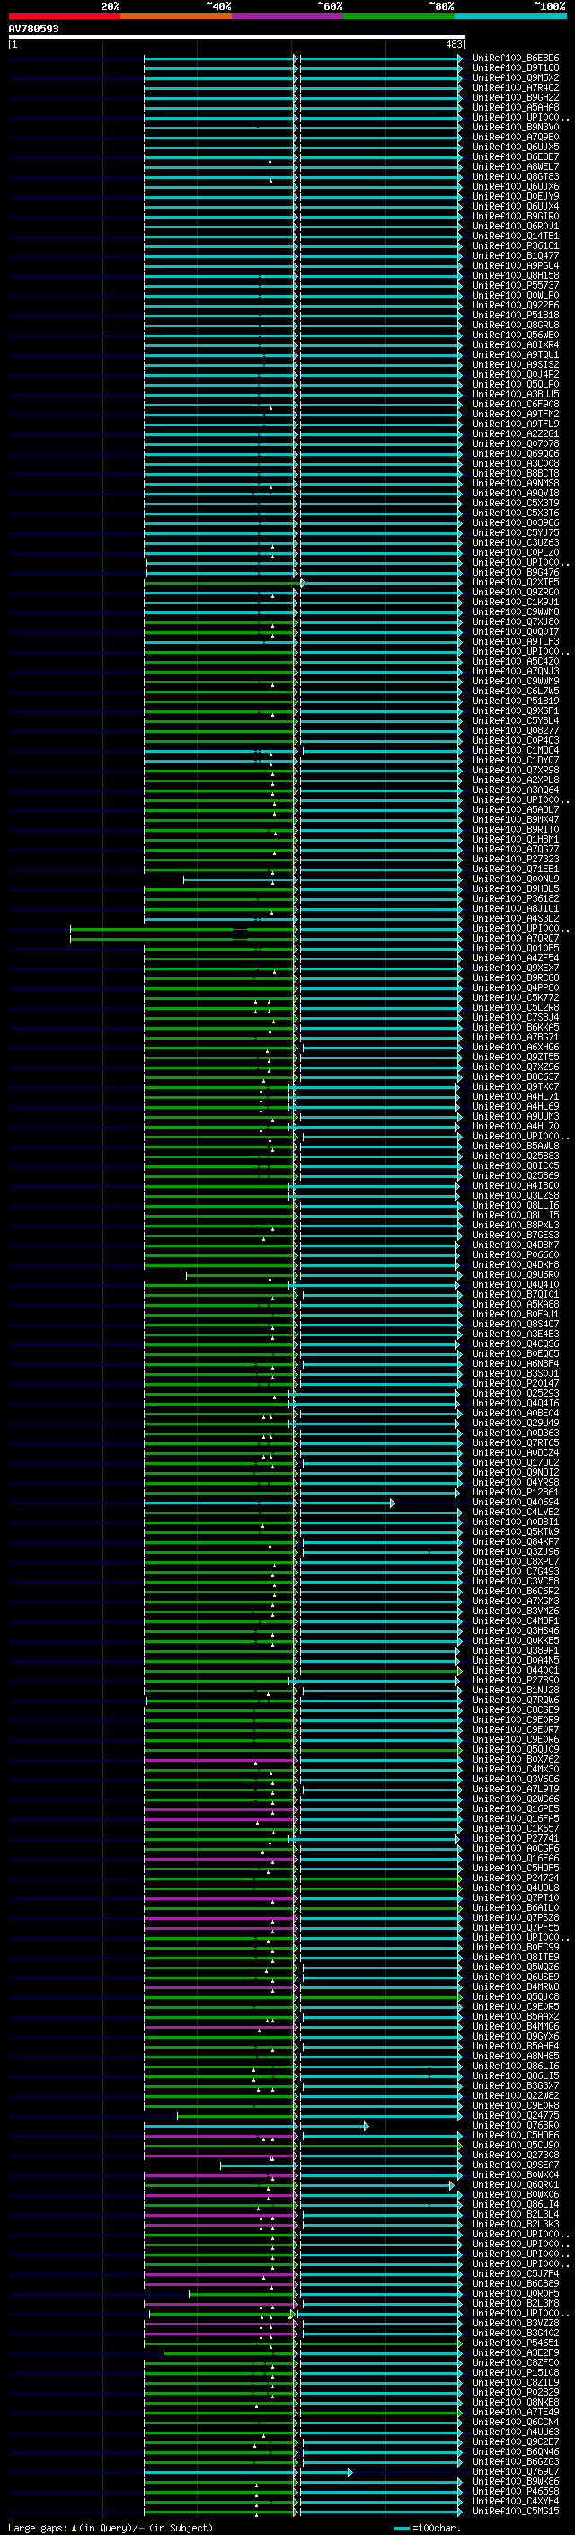Open hit UniRef100_B9GH22
Screen dimensions: 575x2535
tap(515, 97)
